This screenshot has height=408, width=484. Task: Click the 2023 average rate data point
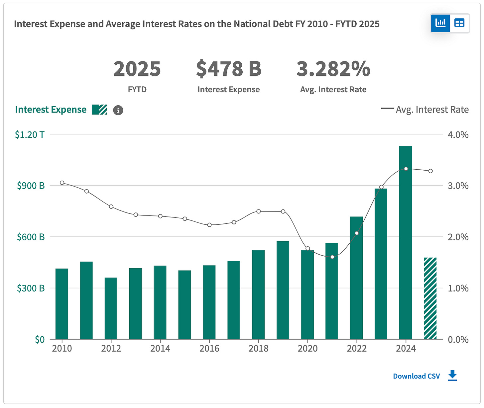pyautogui.click(x=381, y=187)
